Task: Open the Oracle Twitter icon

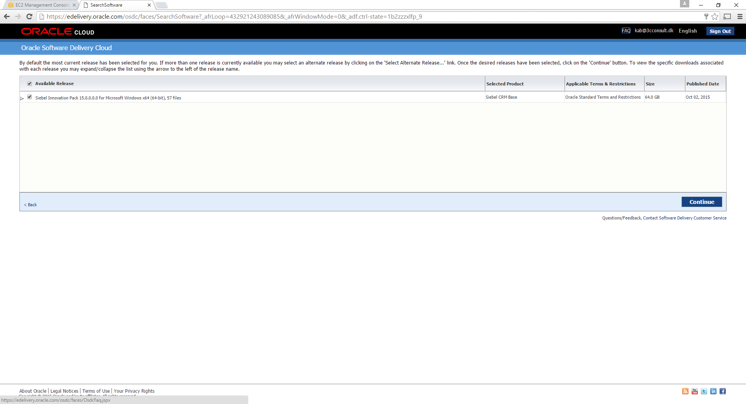Action: click(704, 391)
